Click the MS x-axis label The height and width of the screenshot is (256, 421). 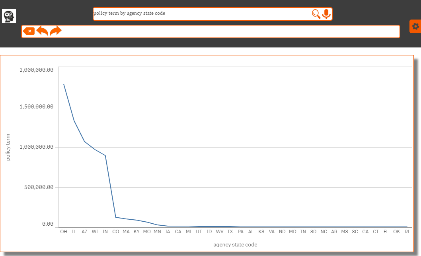(345, 232)
